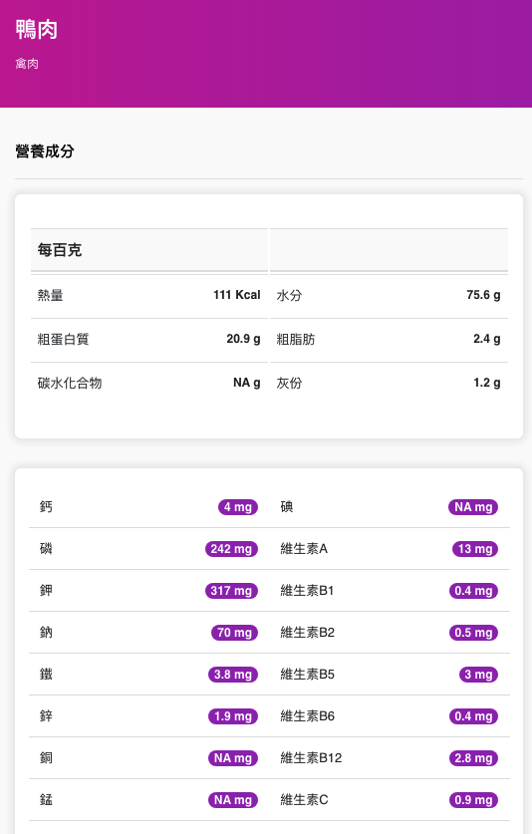
Task: Click the 維生素B1 label
Action: click(x=307, y=591)
